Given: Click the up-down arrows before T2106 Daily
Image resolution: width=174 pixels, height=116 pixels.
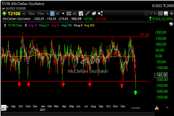Looking at the screenshot, I should (x=5, y=25).
